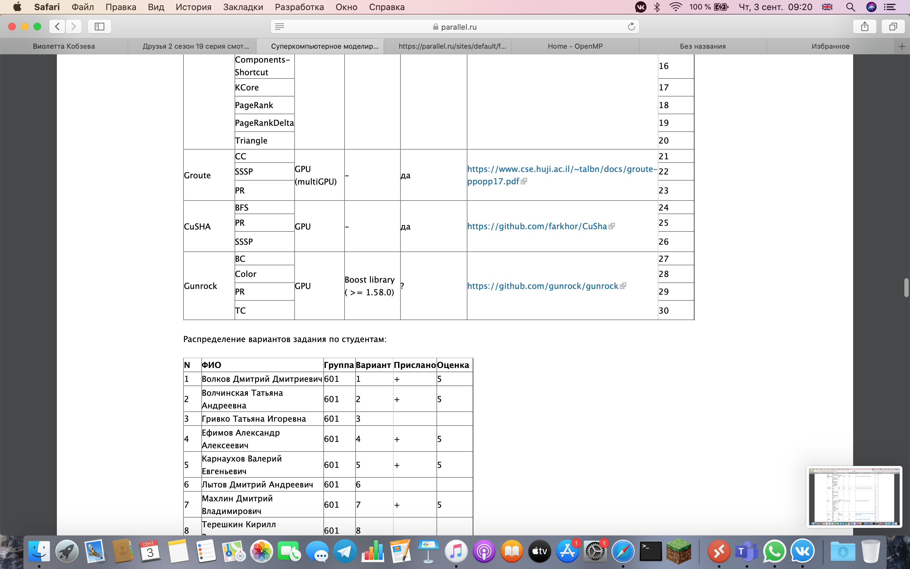Open Numbers in the Dock
910x569 pixels.
pyautogui.click(x=373, y=552)
